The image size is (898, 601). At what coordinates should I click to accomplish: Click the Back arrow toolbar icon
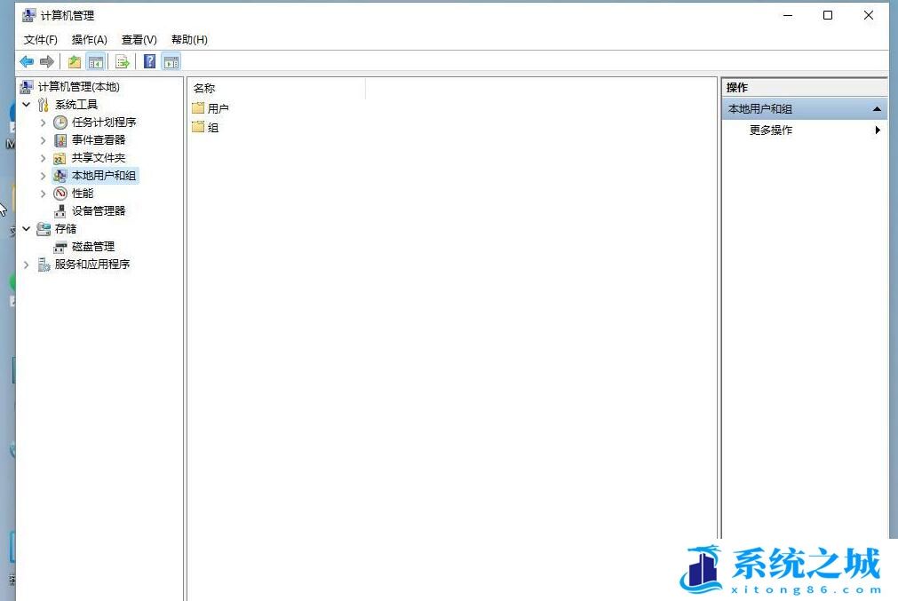tap(27, 61)
